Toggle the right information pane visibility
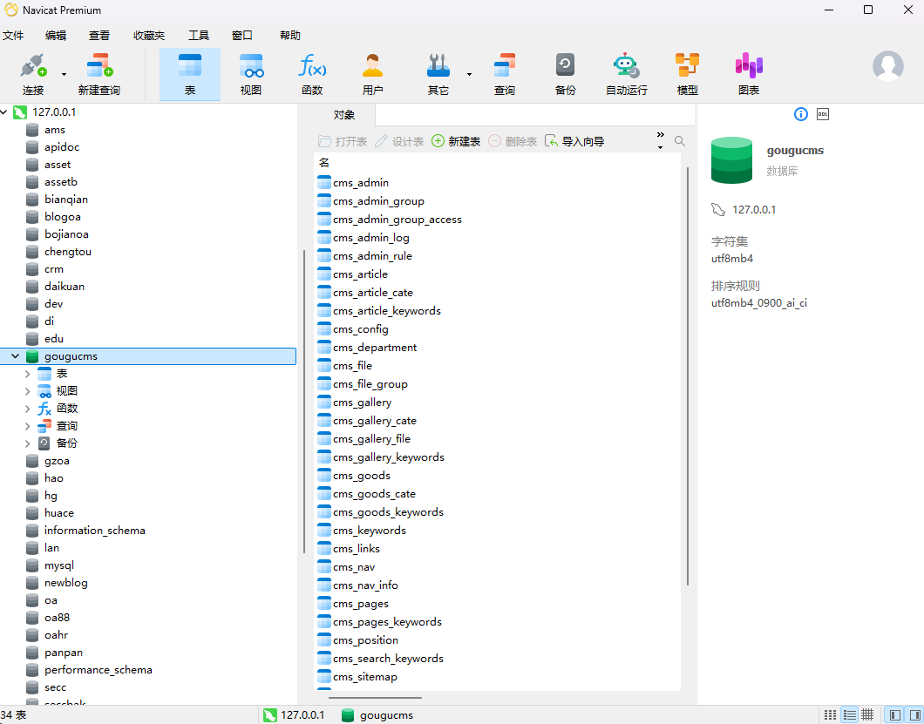 coord(913,714)
